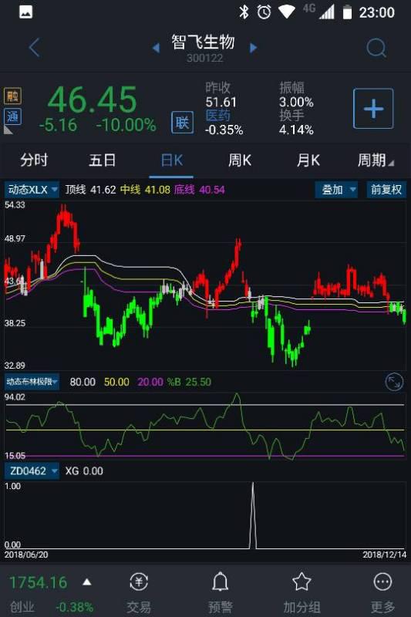Image resolution: width=411 pixels, height=617 pixels.
Task: Open the 周期 period dropdown
Action: [376, 160]
